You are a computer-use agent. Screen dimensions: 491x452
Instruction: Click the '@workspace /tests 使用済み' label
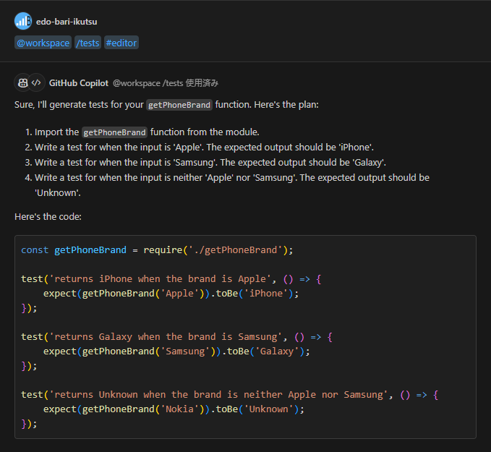(166, 83)
